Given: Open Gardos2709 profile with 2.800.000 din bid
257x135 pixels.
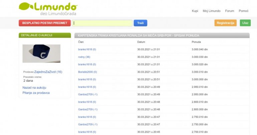Looking at the screenshot, I should tap(88, 109).
